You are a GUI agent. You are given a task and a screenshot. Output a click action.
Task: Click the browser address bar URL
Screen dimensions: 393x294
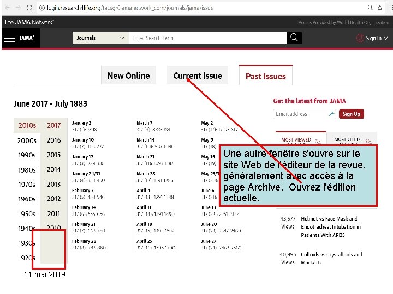130,8
